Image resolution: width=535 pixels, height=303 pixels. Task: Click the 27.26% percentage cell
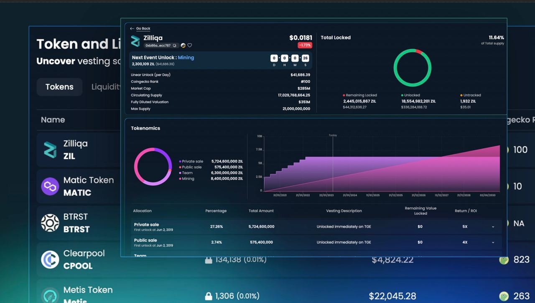click(217, 227)
